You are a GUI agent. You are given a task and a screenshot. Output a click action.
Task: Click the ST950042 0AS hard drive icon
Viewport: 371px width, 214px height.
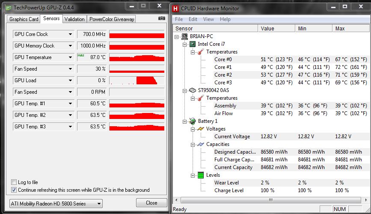[x=193, y=90]
